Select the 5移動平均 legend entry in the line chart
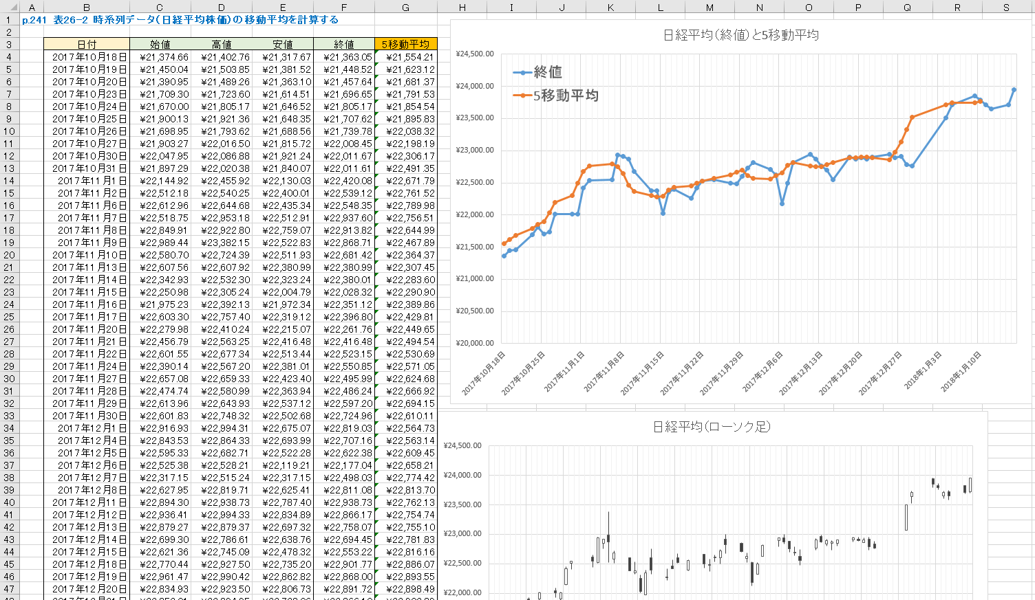1035x600 pixels. pos(556,96)
